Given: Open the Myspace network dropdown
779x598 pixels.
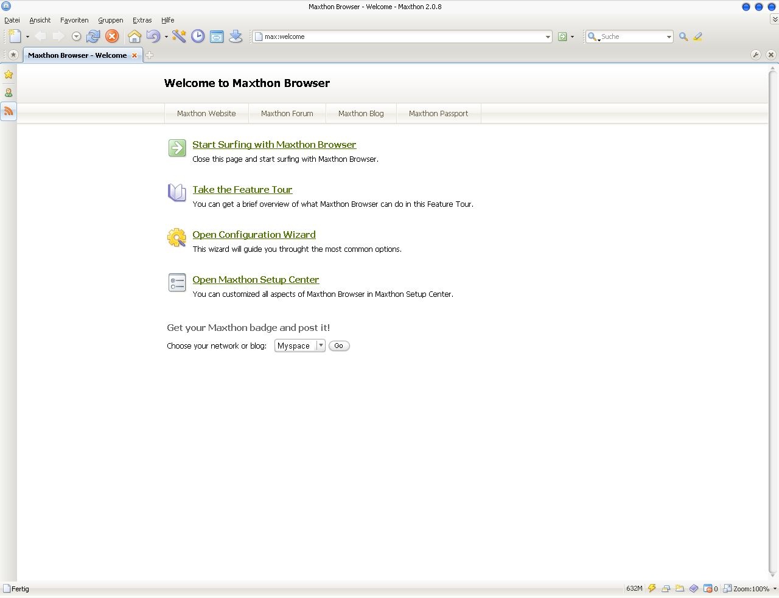Looking at the screenshot, I should pos(300,346).
